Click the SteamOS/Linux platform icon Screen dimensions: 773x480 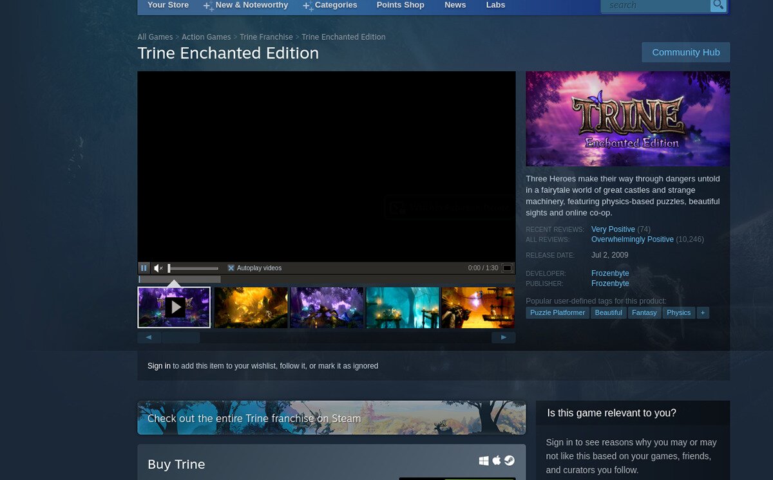pyautogui.click(x=509, y=461)
